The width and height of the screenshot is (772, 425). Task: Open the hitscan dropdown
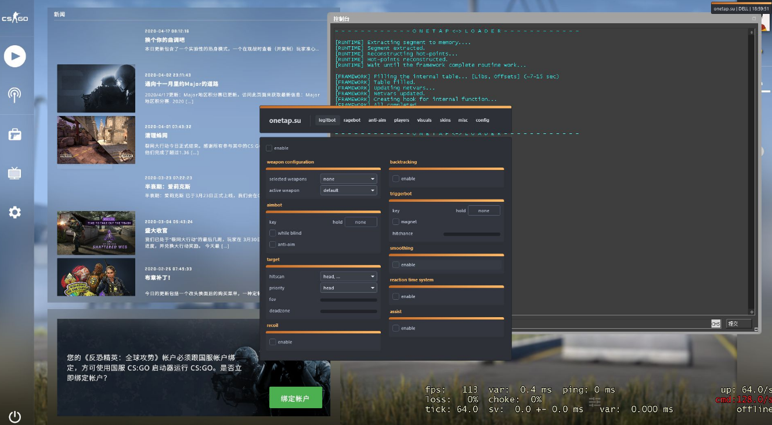point(349,277)
